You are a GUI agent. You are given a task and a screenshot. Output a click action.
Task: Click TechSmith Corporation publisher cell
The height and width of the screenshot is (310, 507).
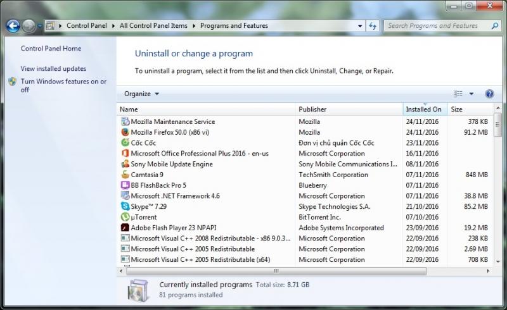(333, 175)
